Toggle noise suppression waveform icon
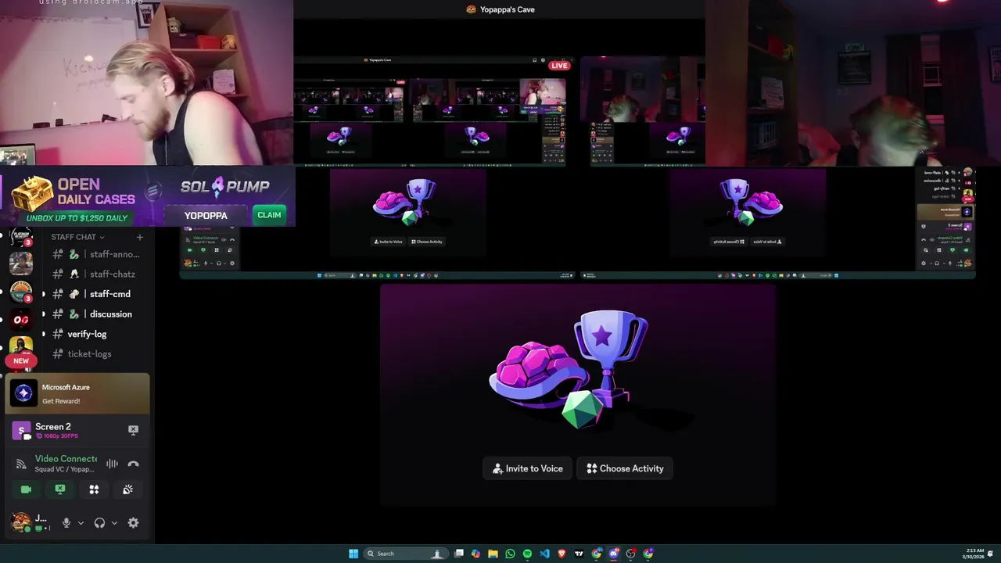This screenshot has width=1001, height=563. tap(112, 464)
